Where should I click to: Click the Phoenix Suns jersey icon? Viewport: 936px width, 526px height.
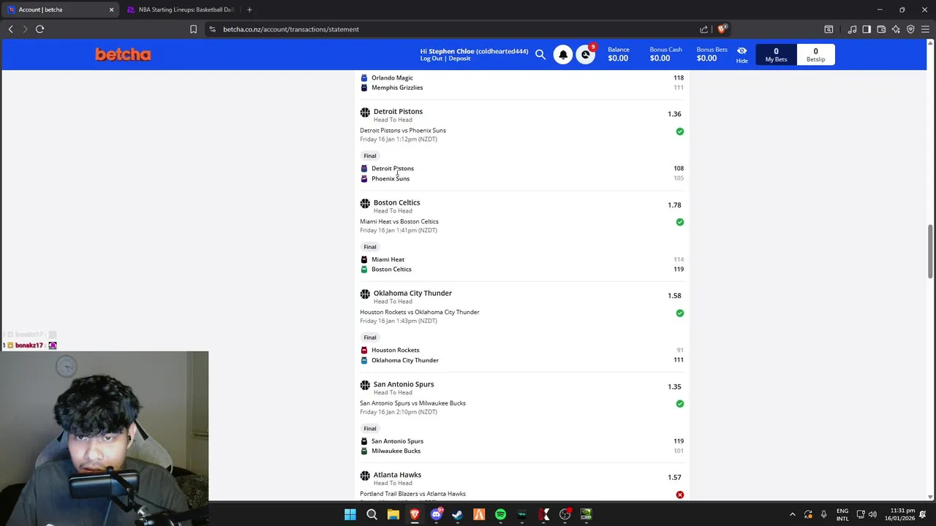tap(364, 178)
